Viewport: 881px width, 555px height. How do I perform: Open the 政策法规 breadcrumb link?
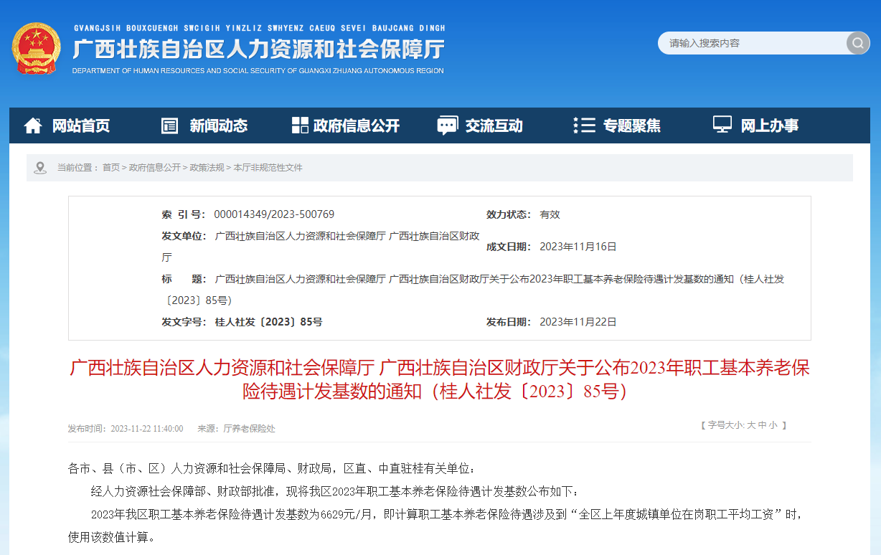pos(207,167)
